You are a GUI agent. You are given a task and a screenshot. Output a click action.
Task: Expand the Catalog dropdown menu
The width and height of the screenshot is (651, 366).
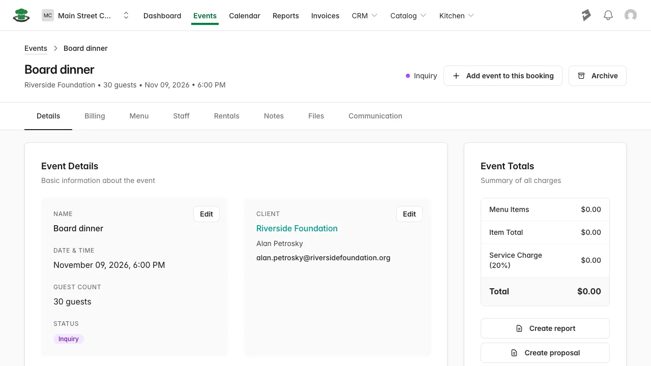coord(408,16)
